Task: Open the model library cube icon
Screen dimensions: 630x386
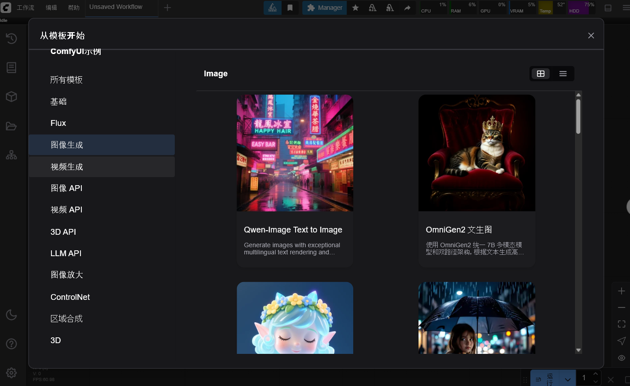Action: tap(11, 97)
